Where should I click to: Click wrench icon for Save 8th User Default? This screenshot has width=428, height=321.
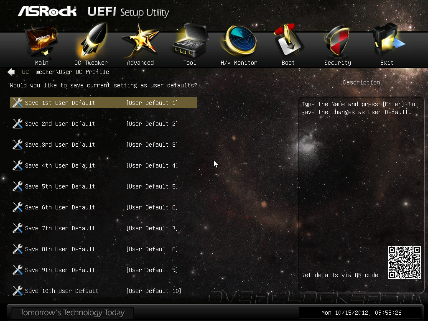pyautogui.click(x=18, y=249)
